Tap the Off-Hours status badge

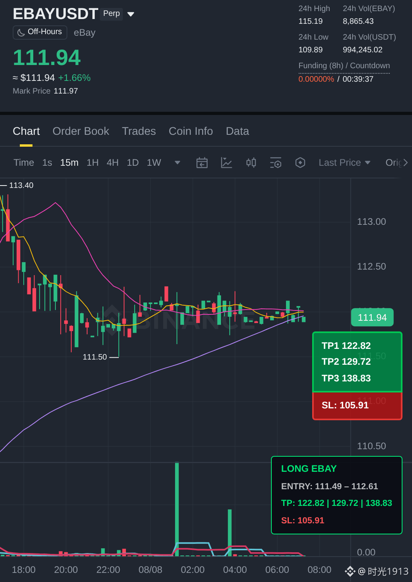[40, 32]
